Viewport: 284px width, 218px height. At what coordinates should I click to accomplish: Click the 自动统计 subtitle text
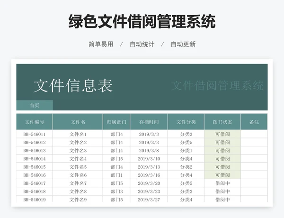142,44
